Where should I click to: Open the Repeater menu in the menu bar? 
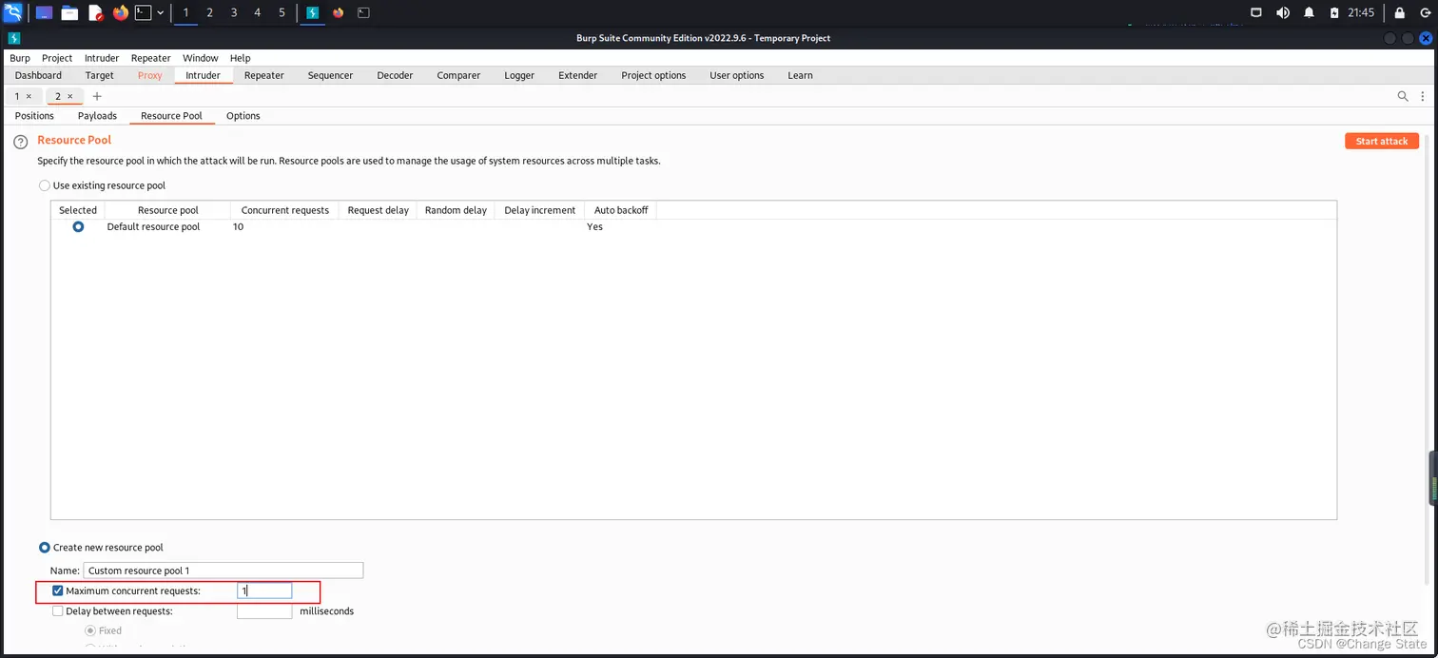pos(151,58)
